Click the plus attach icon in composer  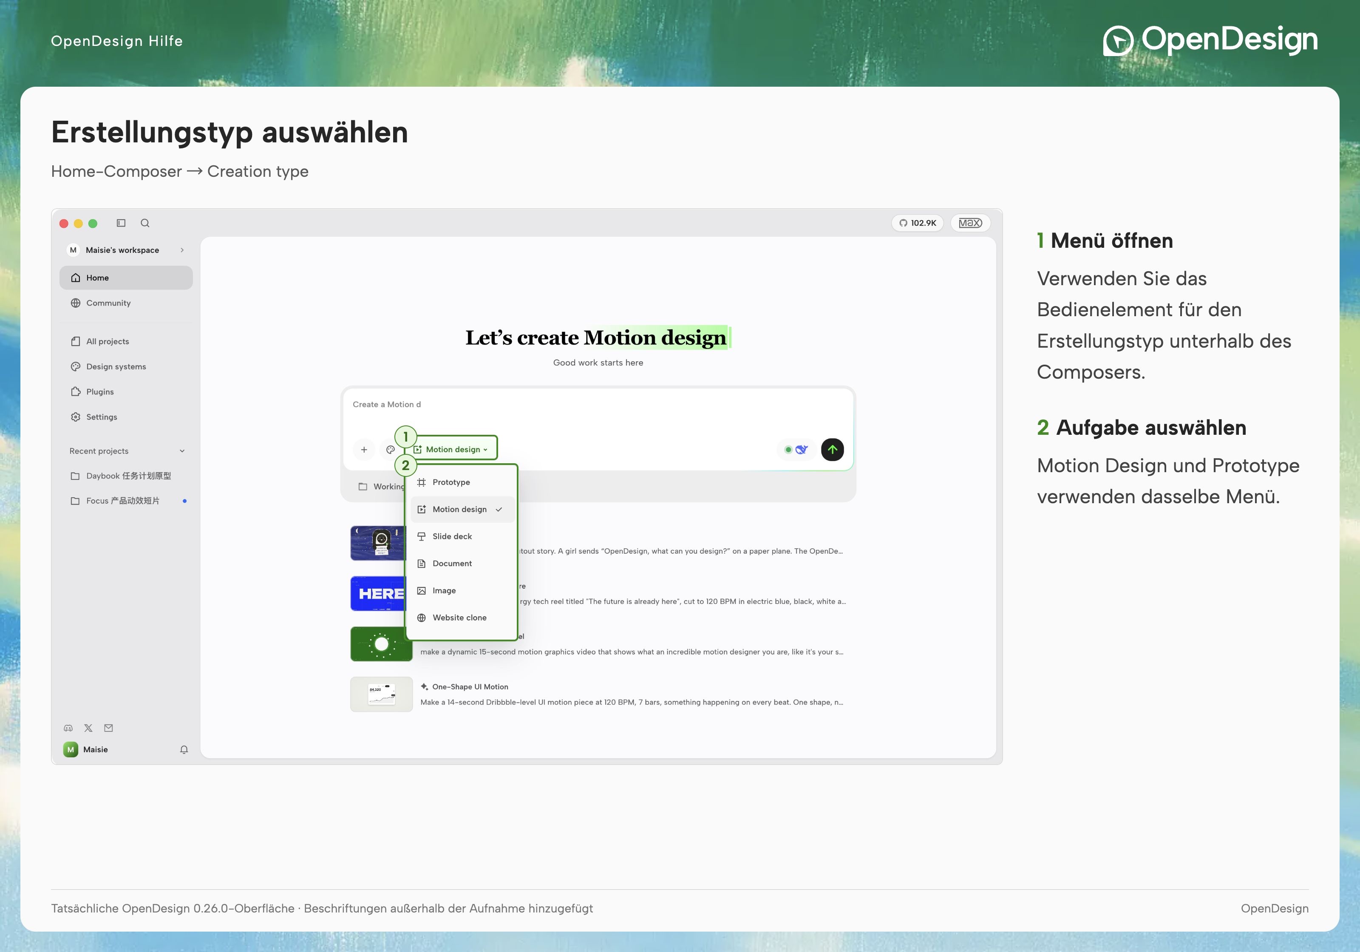[364, 450]
